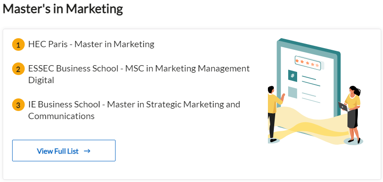383x182 pixels.
Task: Click the five-star rating in illustration
Action: tap(308, 63)
